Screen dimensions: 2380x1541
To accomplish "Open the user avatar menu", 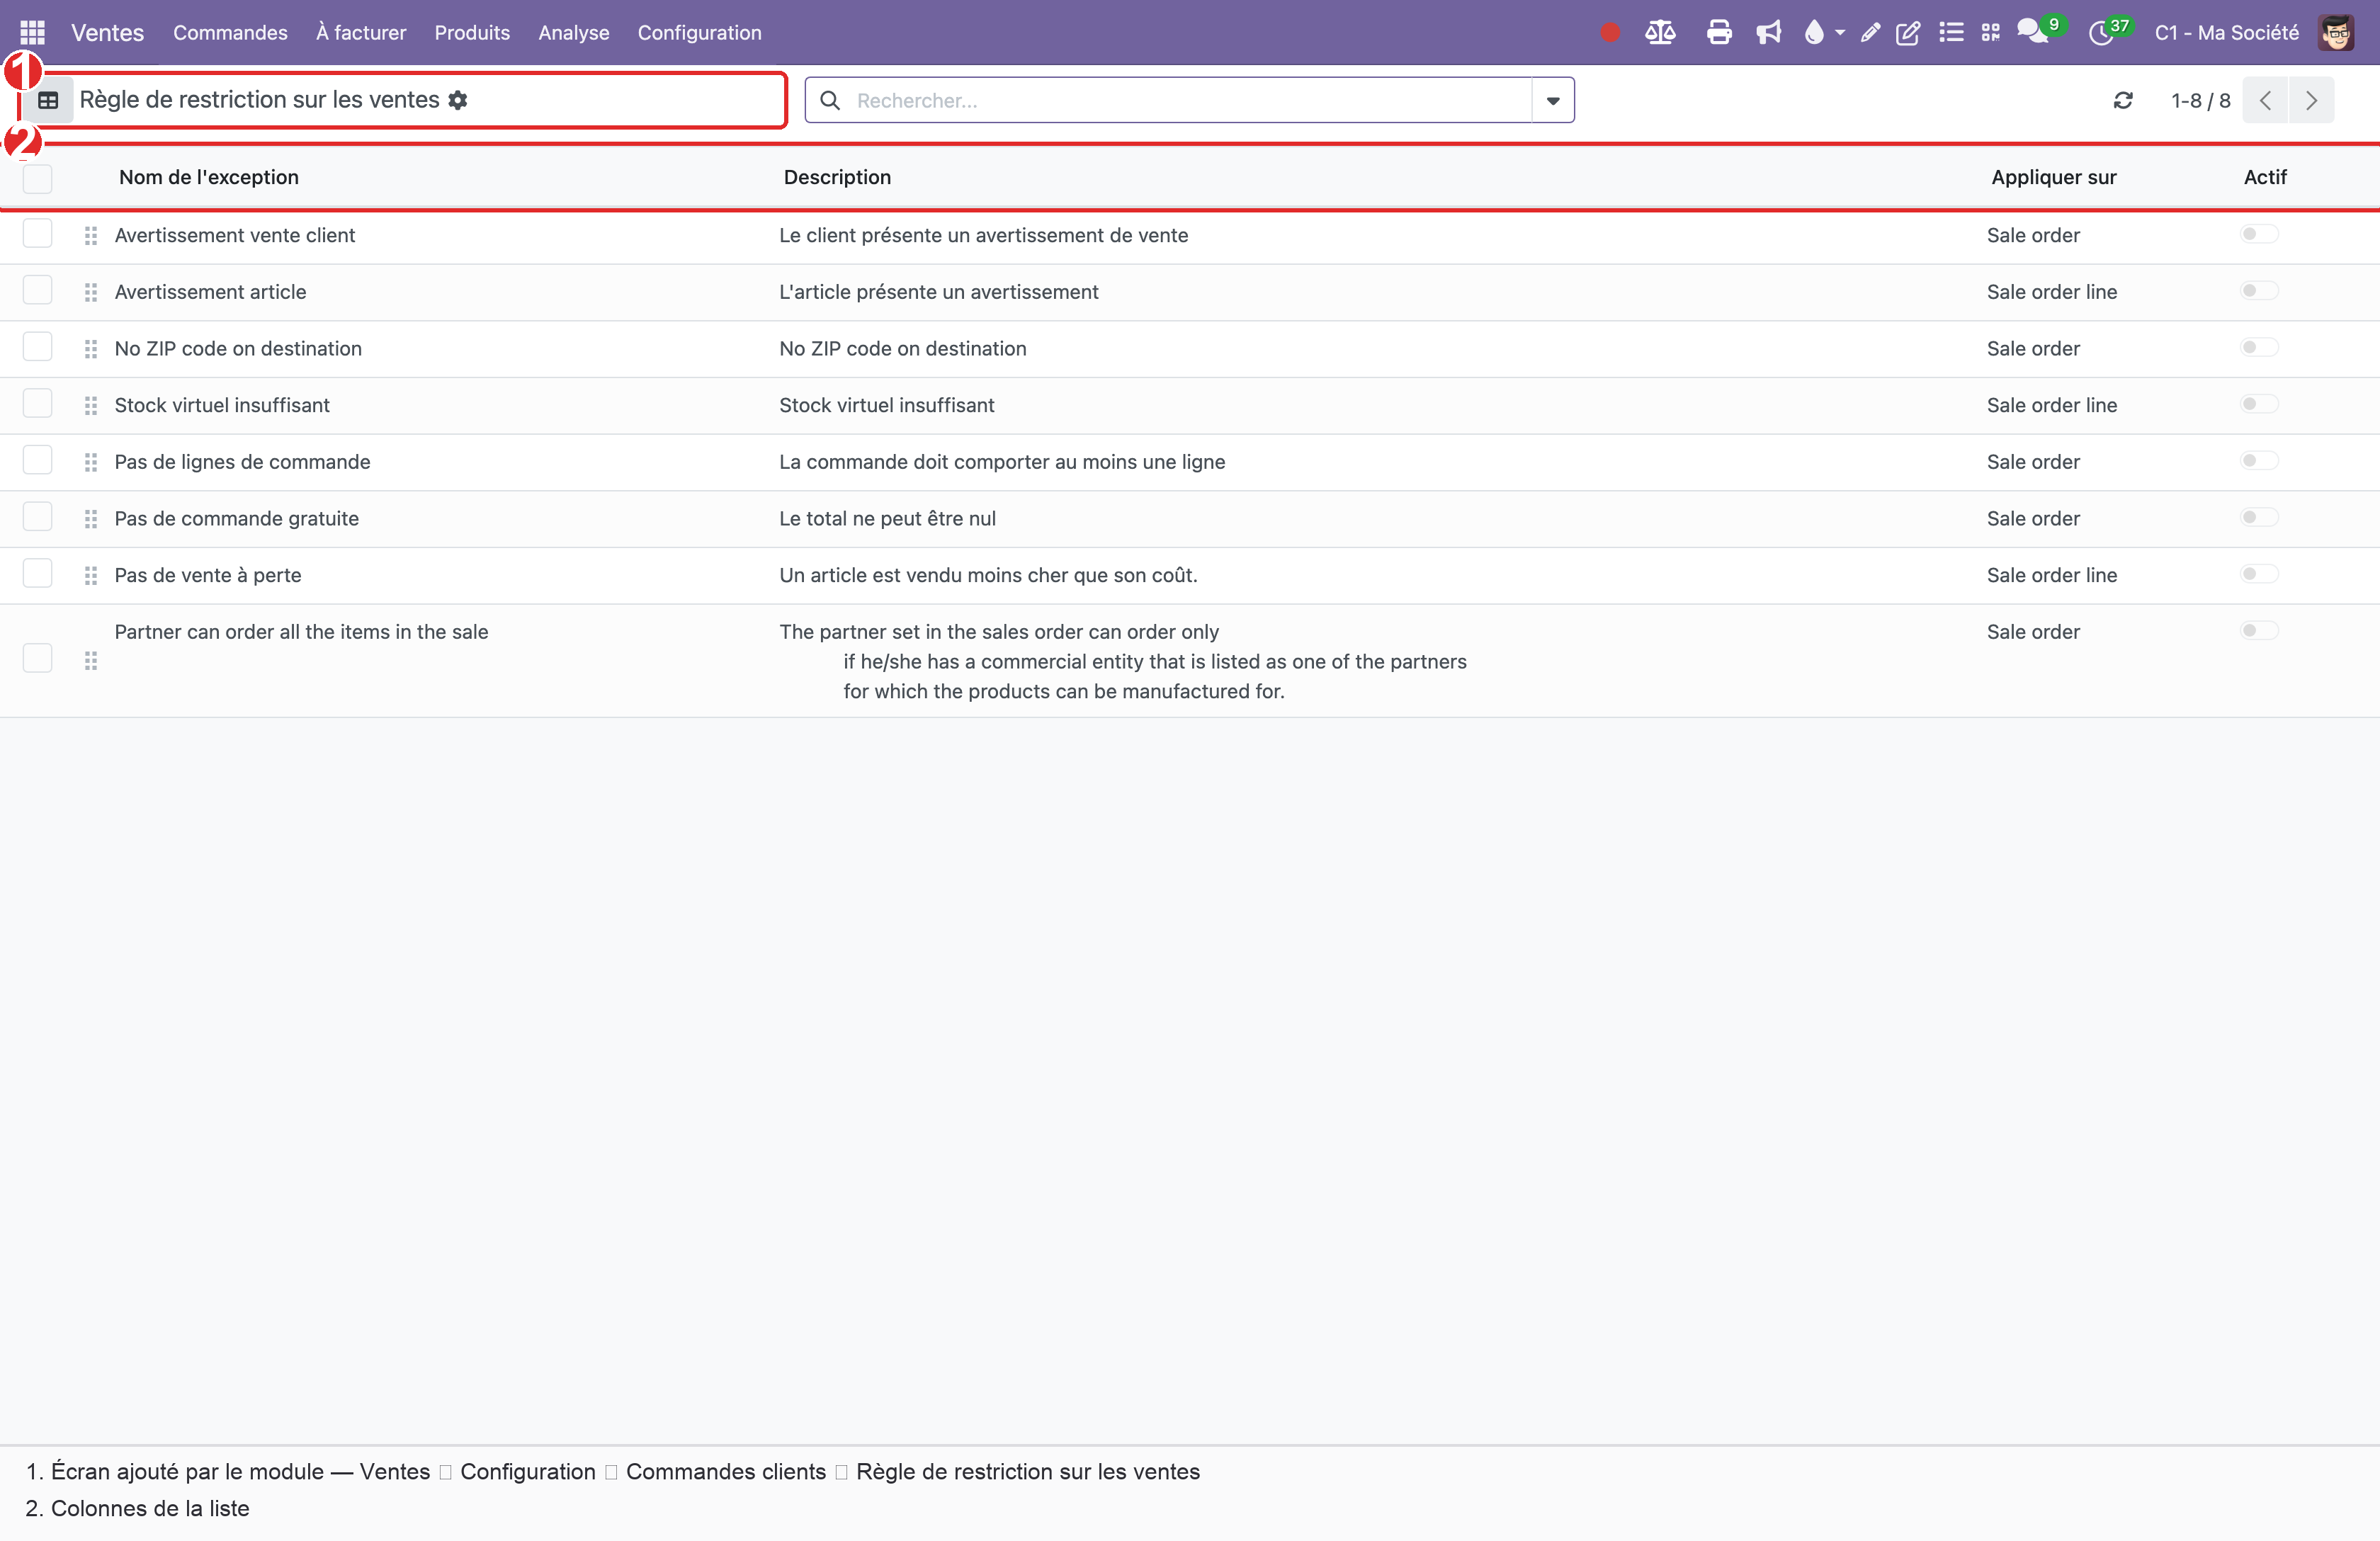I will pyautogui.click(x=2336, y=32).
